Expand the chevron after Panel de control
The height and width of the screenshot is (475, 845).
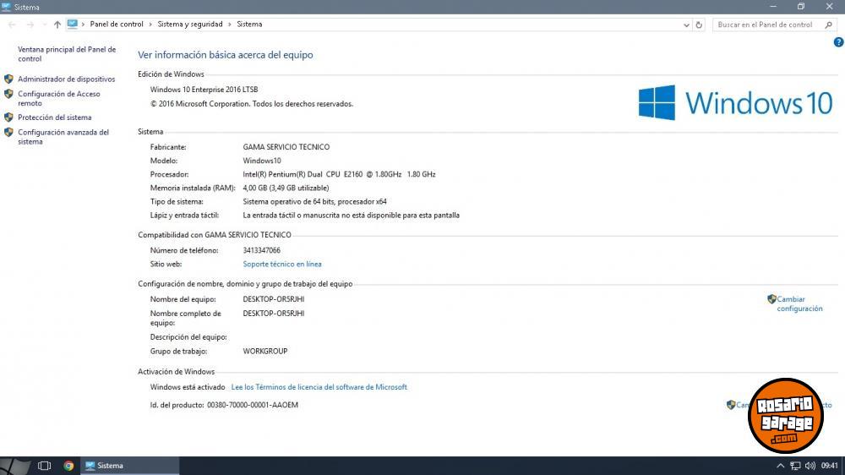click(x=150, y=25)
